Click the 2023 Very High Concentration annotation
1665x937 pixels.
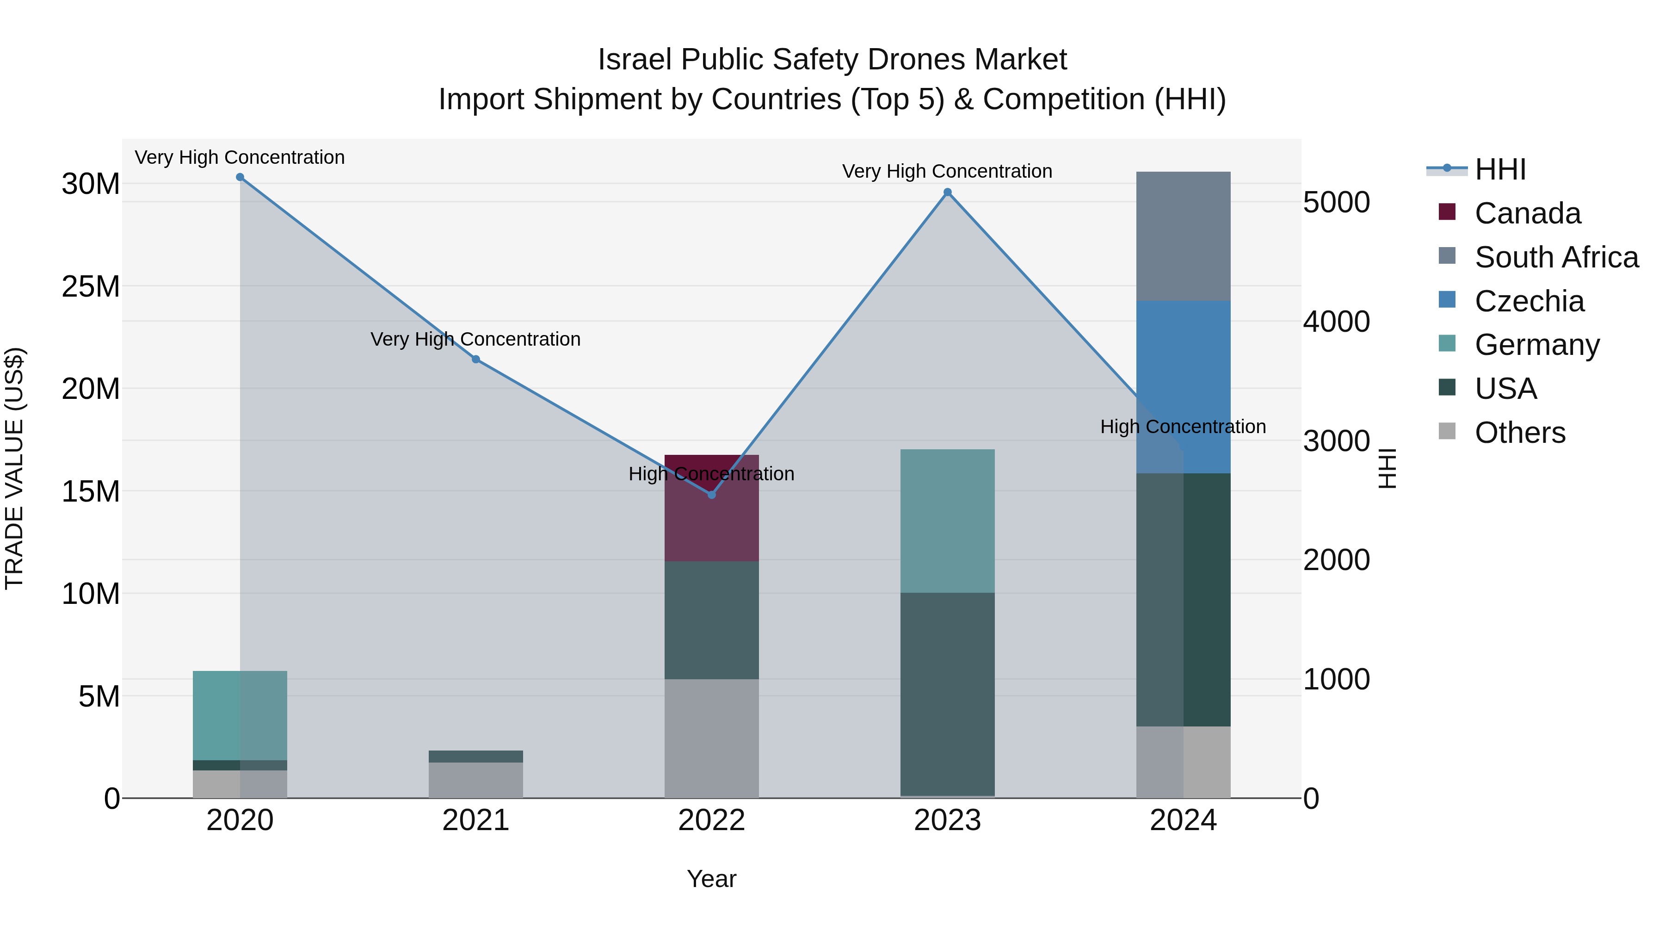pyautogui.click(x=948, y=171)
